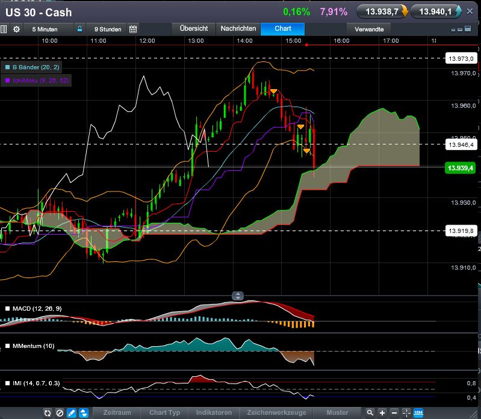Viewport: 481px width, 419px height.
Task: Open the 9 Stunden time range dropdown
Action: [x=108, y=29]
